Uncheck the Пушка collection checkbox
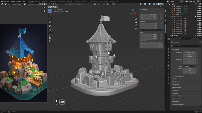202x113 pixels. (196, 35)
